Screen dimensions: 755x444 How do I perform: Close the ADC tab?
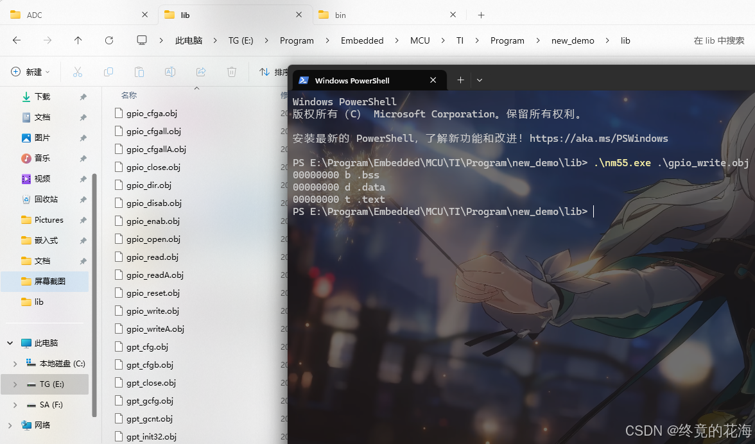[144, 15]
